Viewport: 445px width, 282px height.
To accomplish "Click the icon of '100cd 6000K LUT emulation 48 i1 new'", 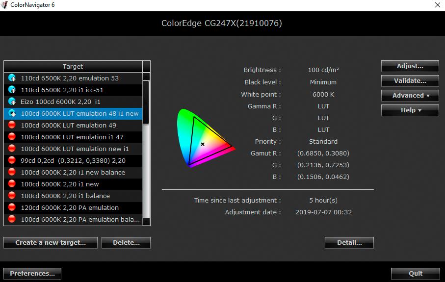I will [x=12, y=113].
